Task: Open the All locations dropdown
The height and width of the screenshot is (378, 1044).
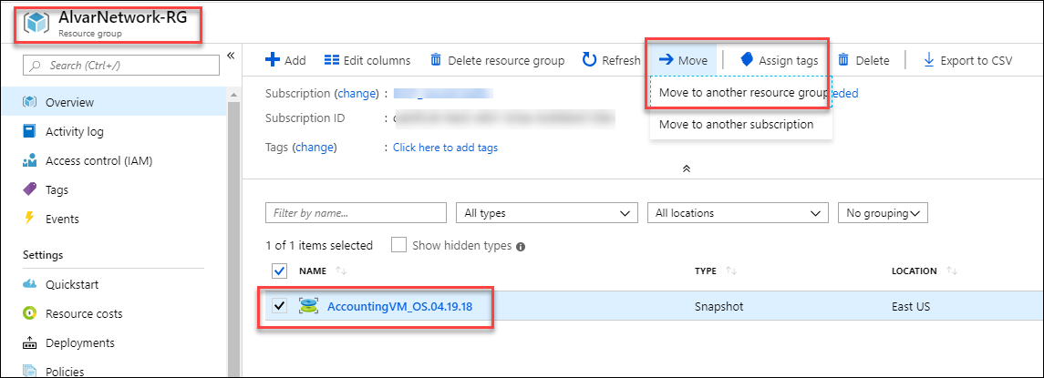Action: click(738, 213)
